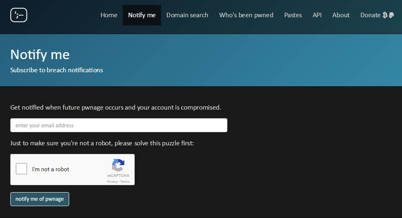Click the 'Notify me' page heading
Screen dimensions: 402x218
[40, 55]
